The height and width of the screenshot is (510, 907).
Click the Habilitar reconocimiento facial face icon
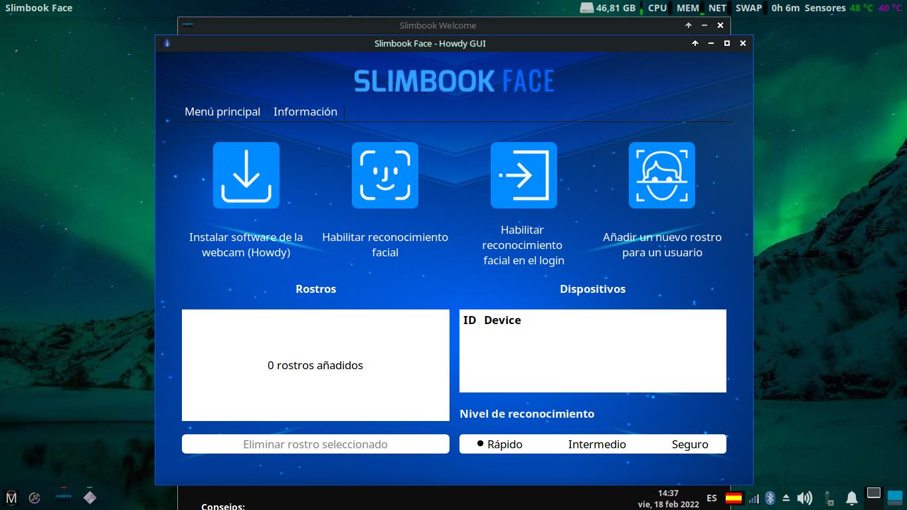pos(384,175)
